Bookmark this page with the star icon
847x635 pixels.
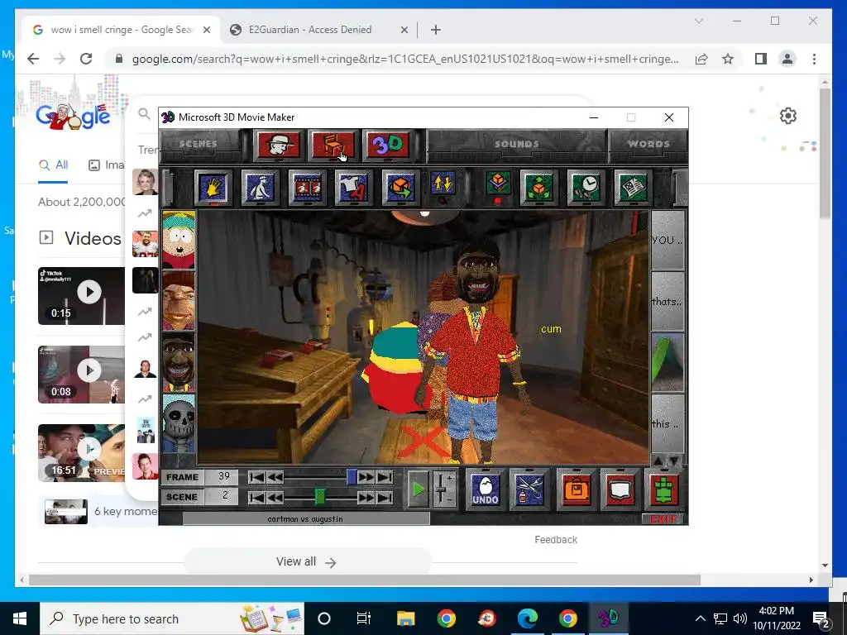click(x=728, y=59)
